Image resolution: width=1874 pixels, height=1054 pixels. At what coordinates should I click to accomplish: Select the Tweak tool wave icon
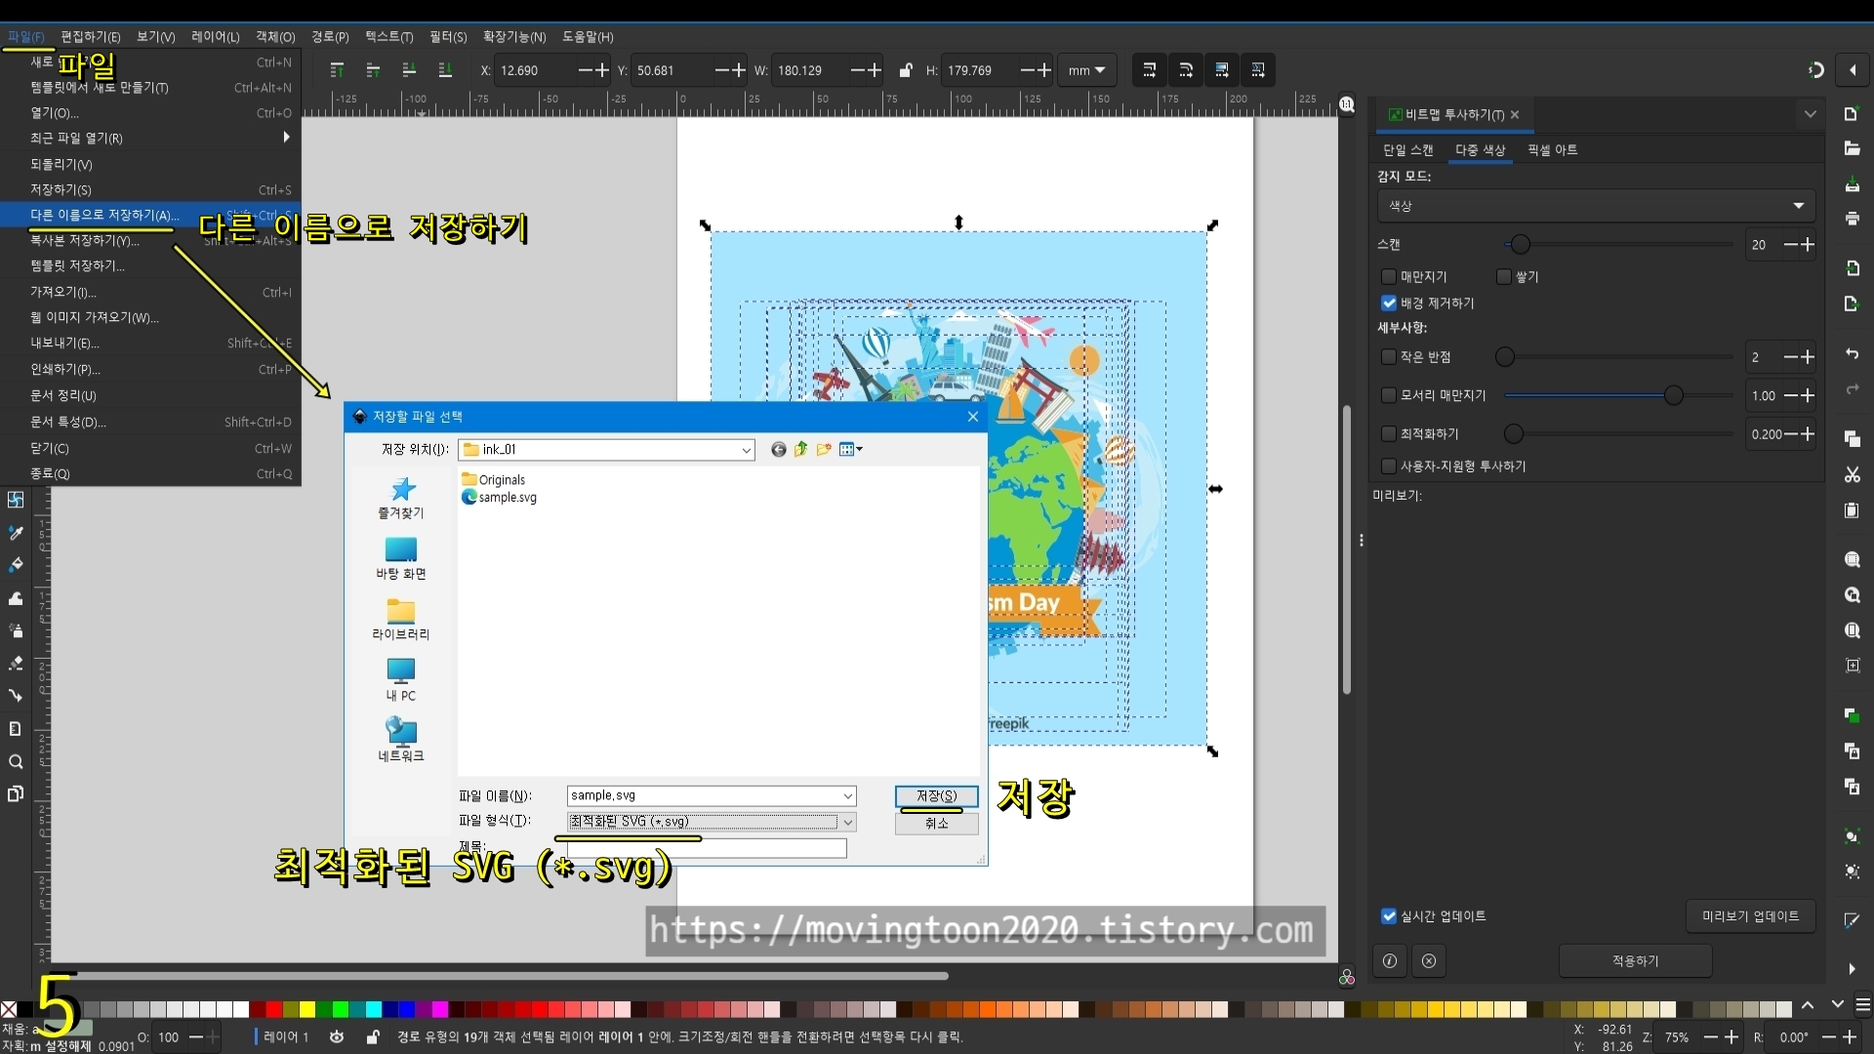(x=16, y=598)
